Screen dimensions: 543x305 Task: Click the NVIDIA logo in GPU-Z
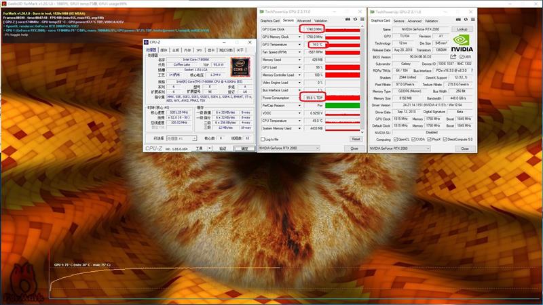[462, 43]
